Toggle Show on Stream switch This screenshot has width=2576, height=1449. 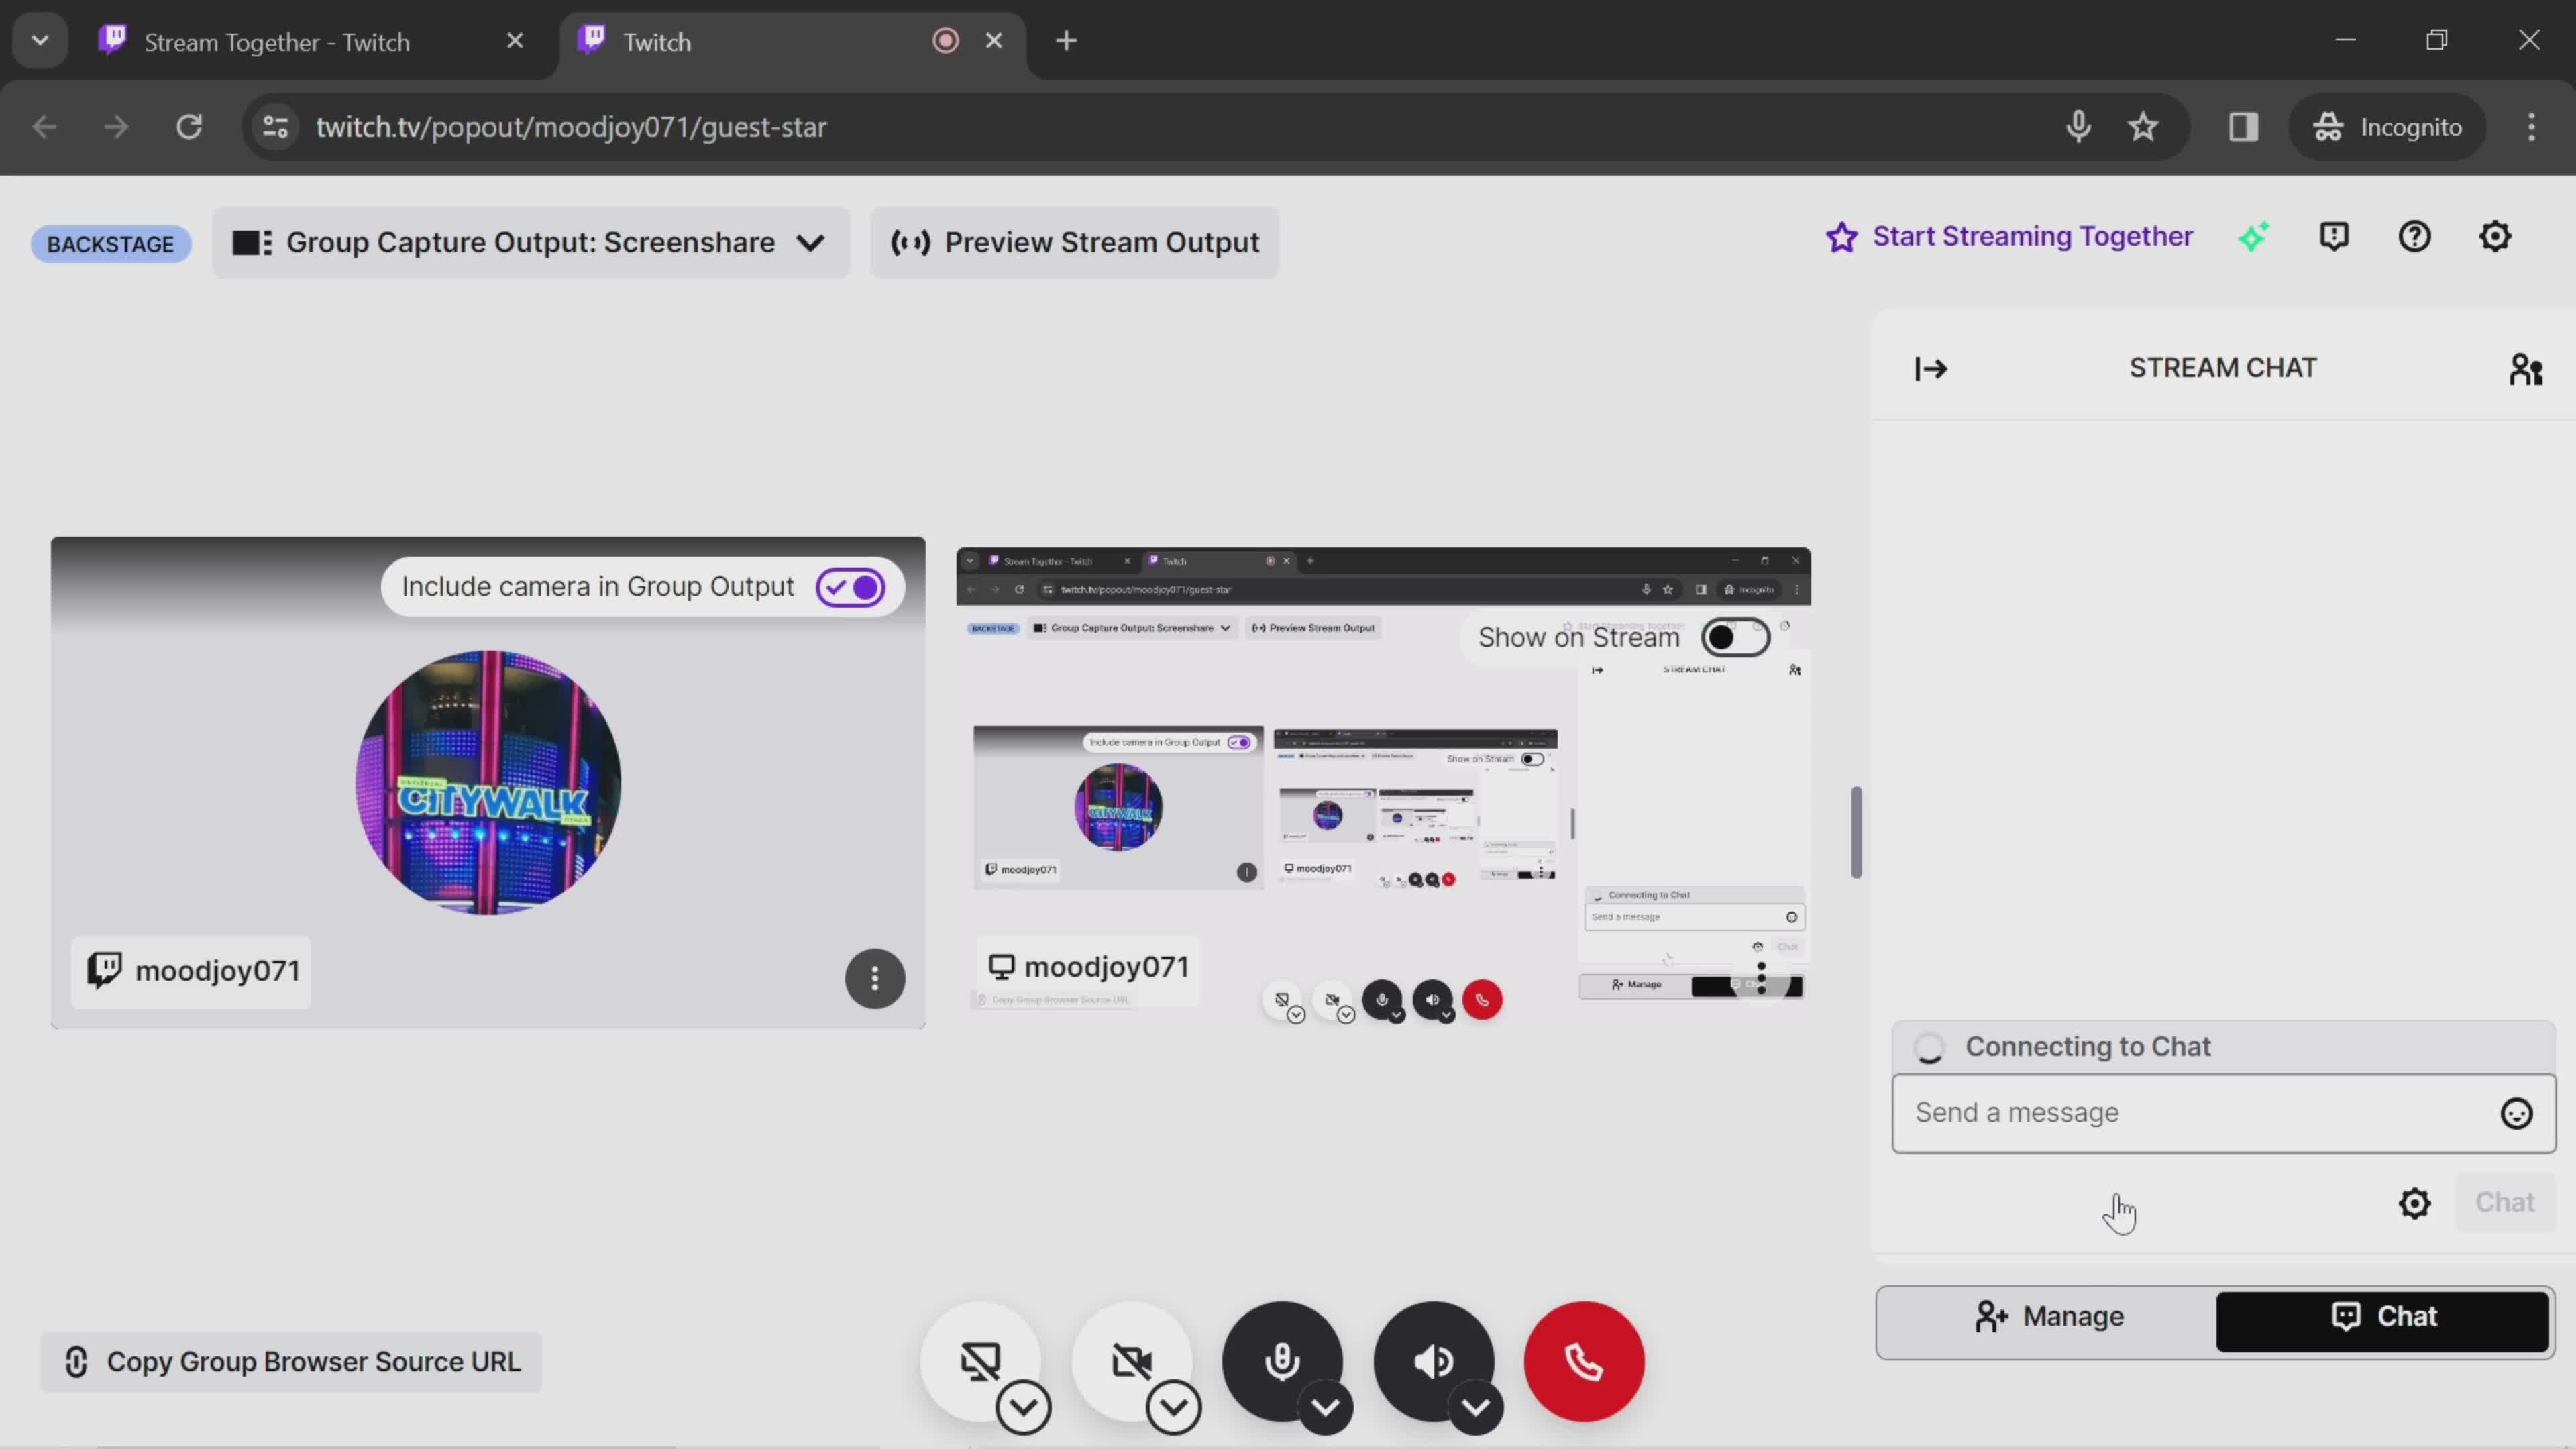click(x=1736, y=638)
